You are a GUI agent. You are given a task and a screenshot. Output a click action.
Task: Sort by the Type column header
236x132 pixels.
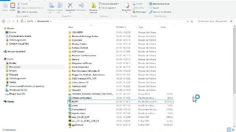(148, 27)
